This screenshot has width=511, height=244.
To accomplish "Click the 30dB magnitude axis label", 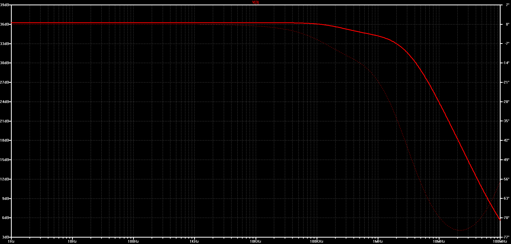I will click(x=5, y=63).
